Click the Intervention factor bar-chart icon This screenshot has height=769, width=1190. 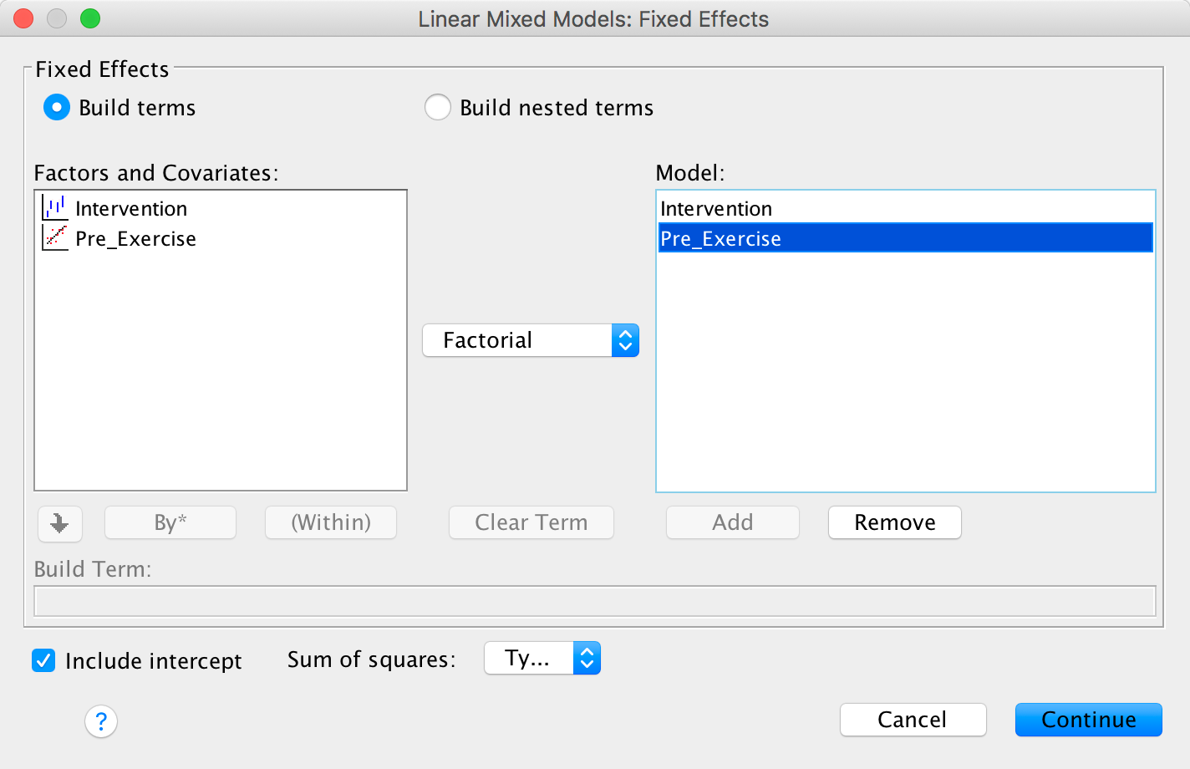[x=55, y=207]
